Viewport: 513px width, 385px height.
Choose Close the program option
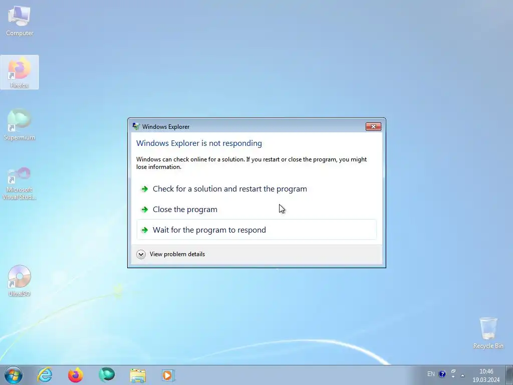click(x=257, y=210)
